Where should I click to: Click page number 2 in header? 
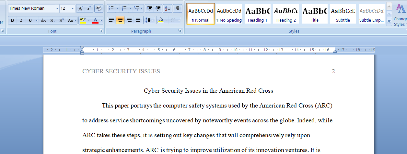[333, 71]
